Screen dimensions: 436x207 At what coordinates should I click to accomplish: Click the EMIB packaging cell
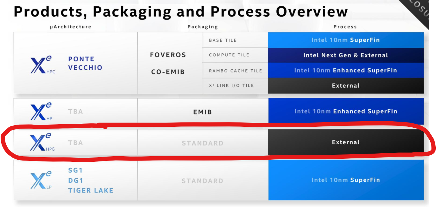[x=203, y=111]
